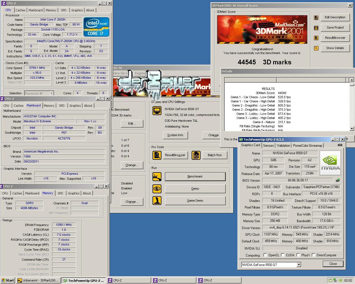Select TechPowerUp GPU-Z taskbar item
355x284 pixels.
click(84, 280)
